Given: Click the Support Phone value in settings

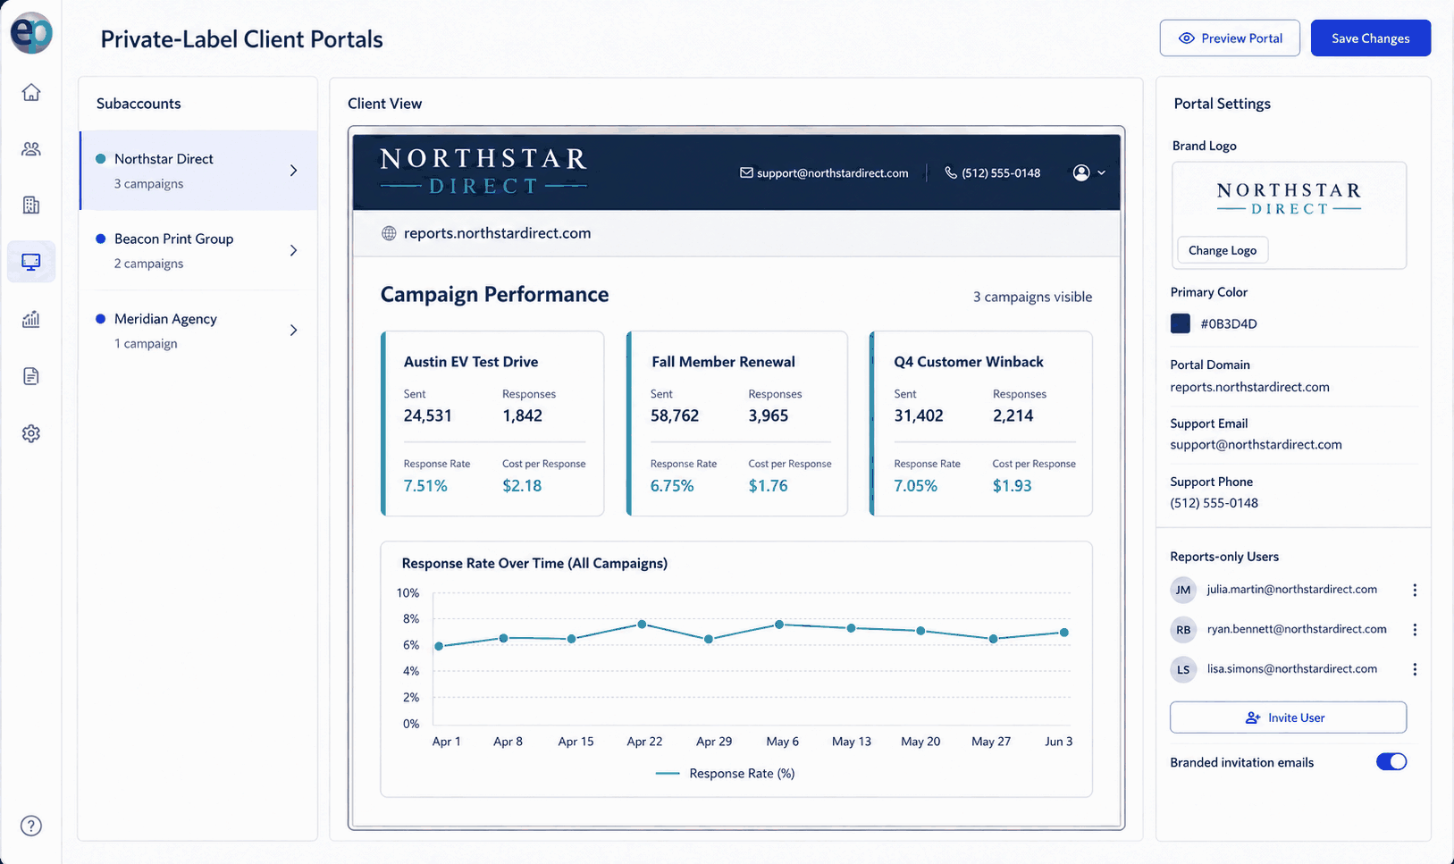Looking at the screenshot, I should [x=1214, y=503].
